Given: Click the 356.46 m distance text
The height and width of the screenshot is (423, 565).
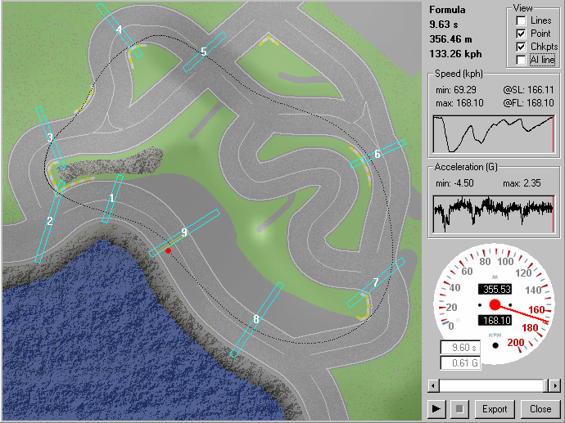Looking at the screenshot, I should click(451, 39).
